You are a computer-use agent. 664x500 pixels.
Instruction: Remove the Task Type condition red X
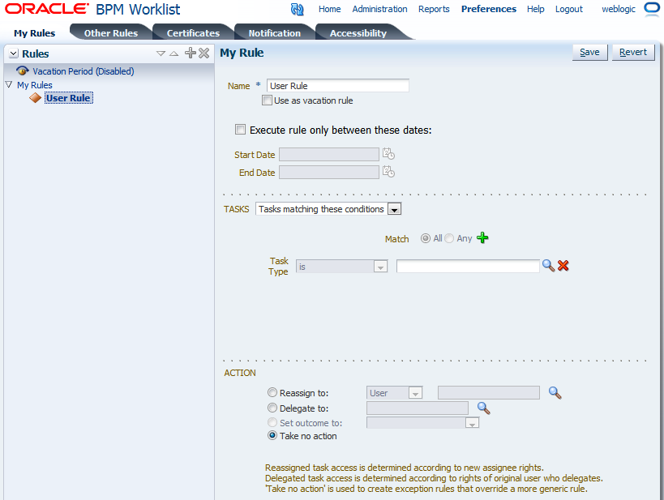coord(563,266)
